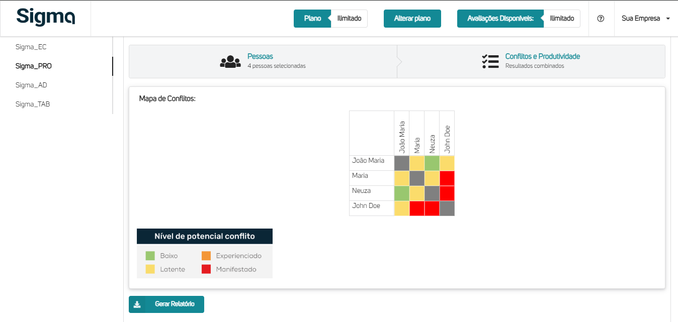Click the people group icon
The image size is (678, 322).
point(230,62)
